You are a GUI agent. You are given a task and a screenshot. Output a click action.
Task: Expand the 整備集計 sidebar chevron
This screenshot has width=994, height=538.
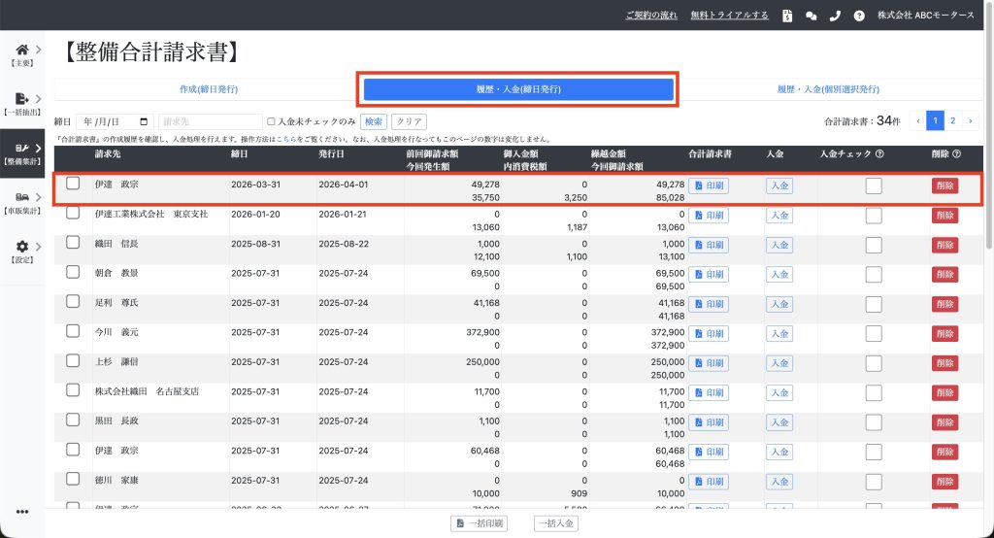(38, 148)
